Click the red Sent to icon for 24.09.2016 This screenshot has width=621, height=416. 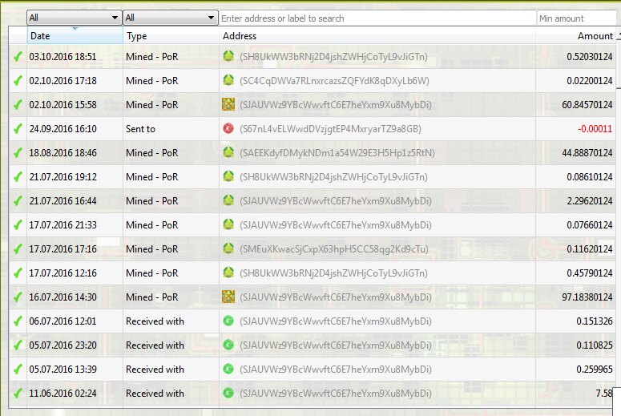(x=228, y=129)
